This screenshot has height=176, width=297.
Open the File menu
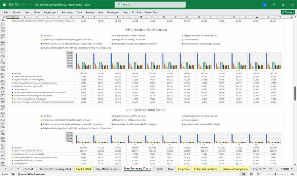click(x=6, y=12)
